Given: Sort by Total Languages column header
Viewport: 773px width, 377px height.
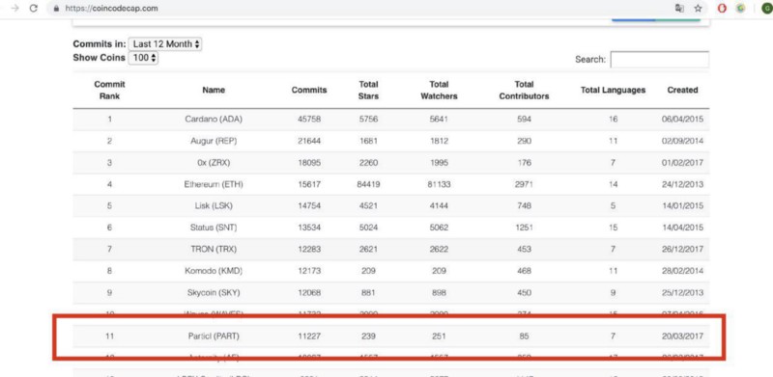Looking at the screenshot, I should pyautogui.click(x=613, y=90).
